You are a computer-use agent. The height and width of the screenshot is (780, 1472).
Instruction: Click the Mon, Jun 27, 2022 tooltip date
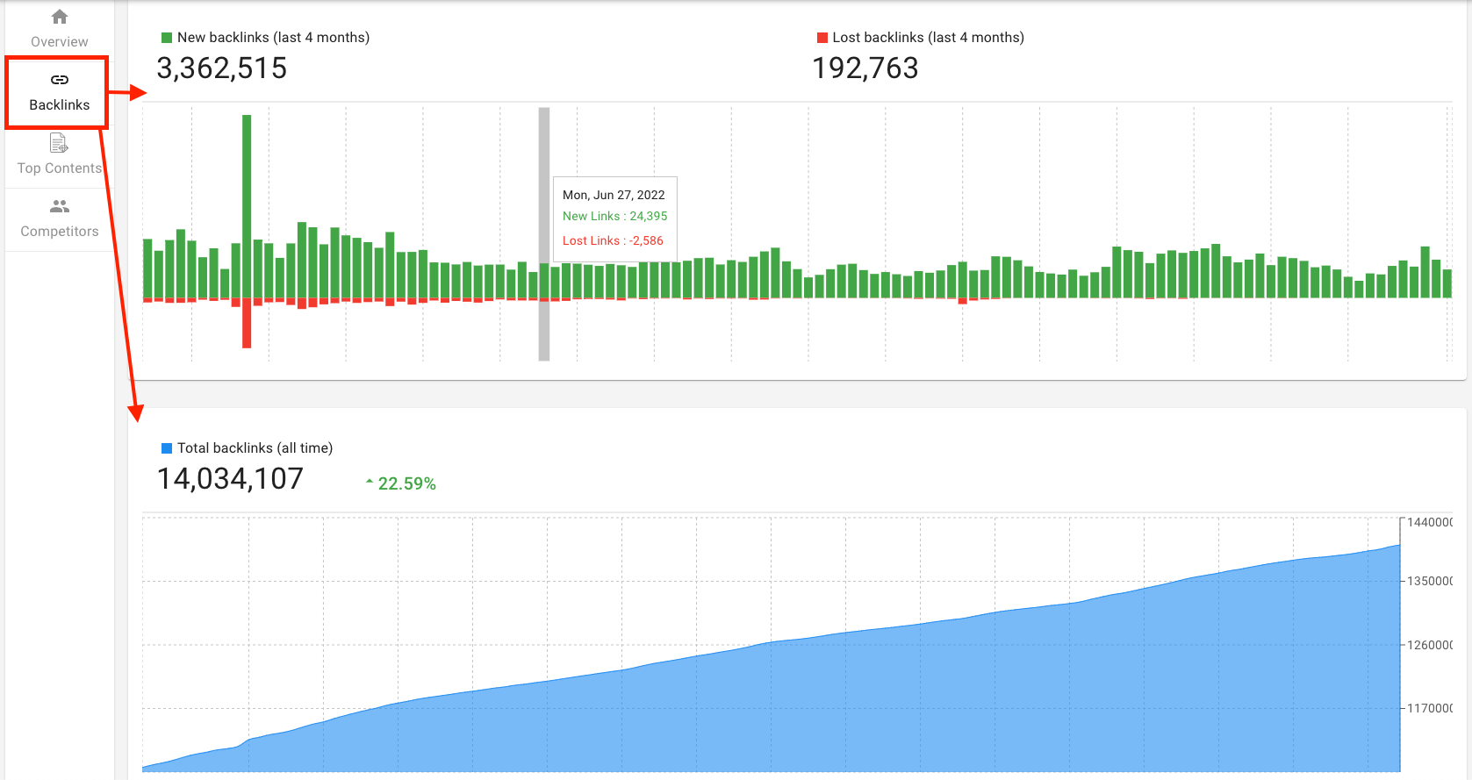pos(614,195)
